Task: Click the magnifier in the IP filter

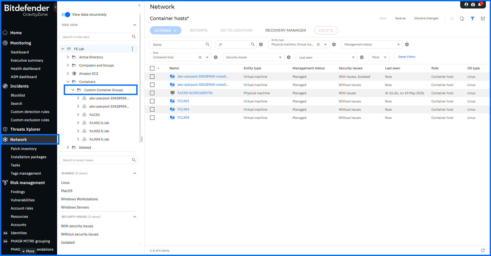Action: [253, 44]
